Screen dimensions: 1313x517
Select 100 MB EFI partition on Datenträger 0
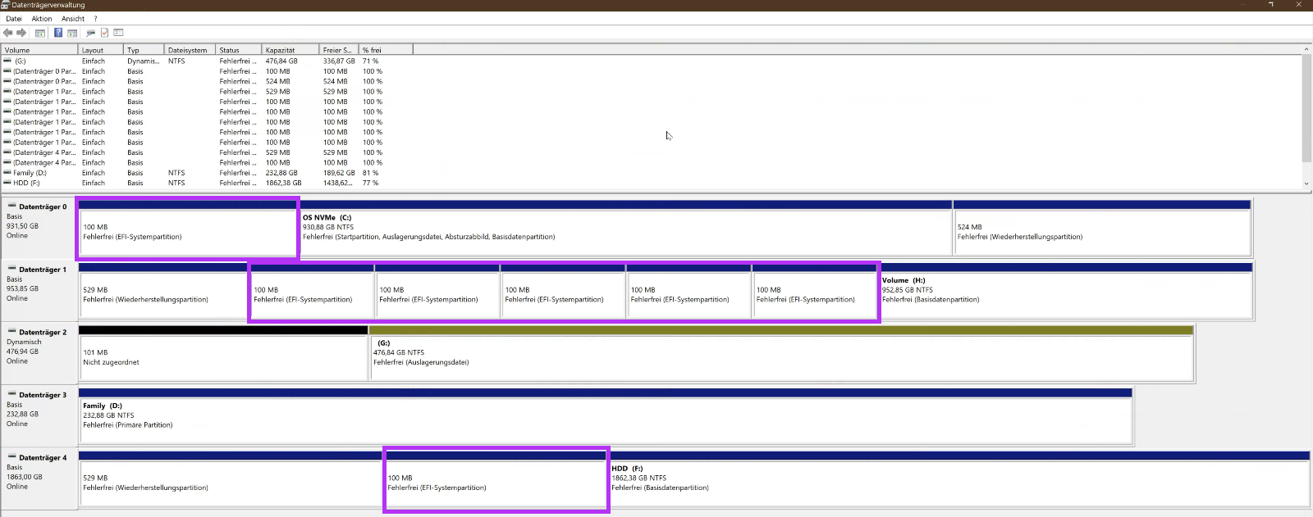pyautogui.click(x=188, y=228)
